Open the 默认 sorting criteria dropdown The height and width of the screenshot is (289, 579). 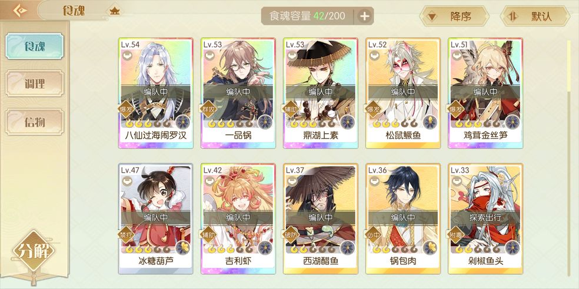[x=535, y=16]
